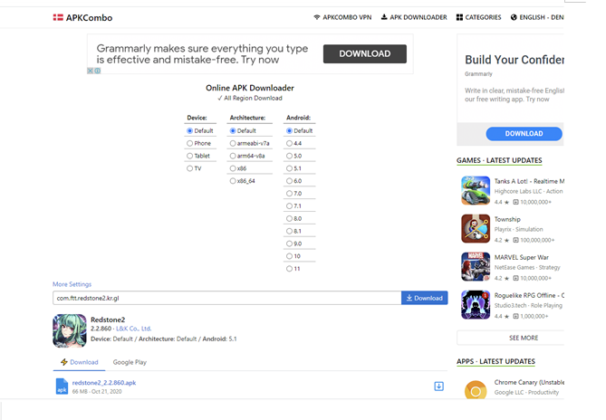Click Chrome Canary title text
Viewport: 606px width, 420px height.
pyautogui.click(x=529, y=382)
